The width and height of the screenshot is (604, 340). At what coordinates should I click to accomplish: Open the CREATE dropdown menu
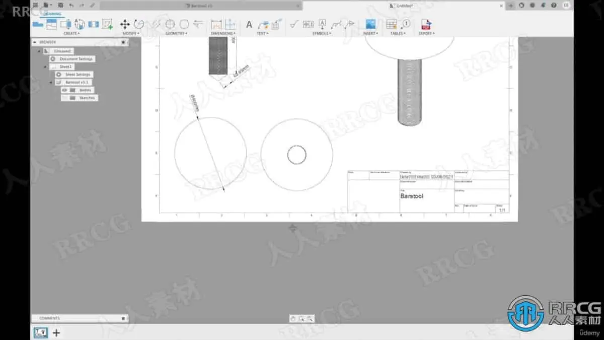[71, 33]
